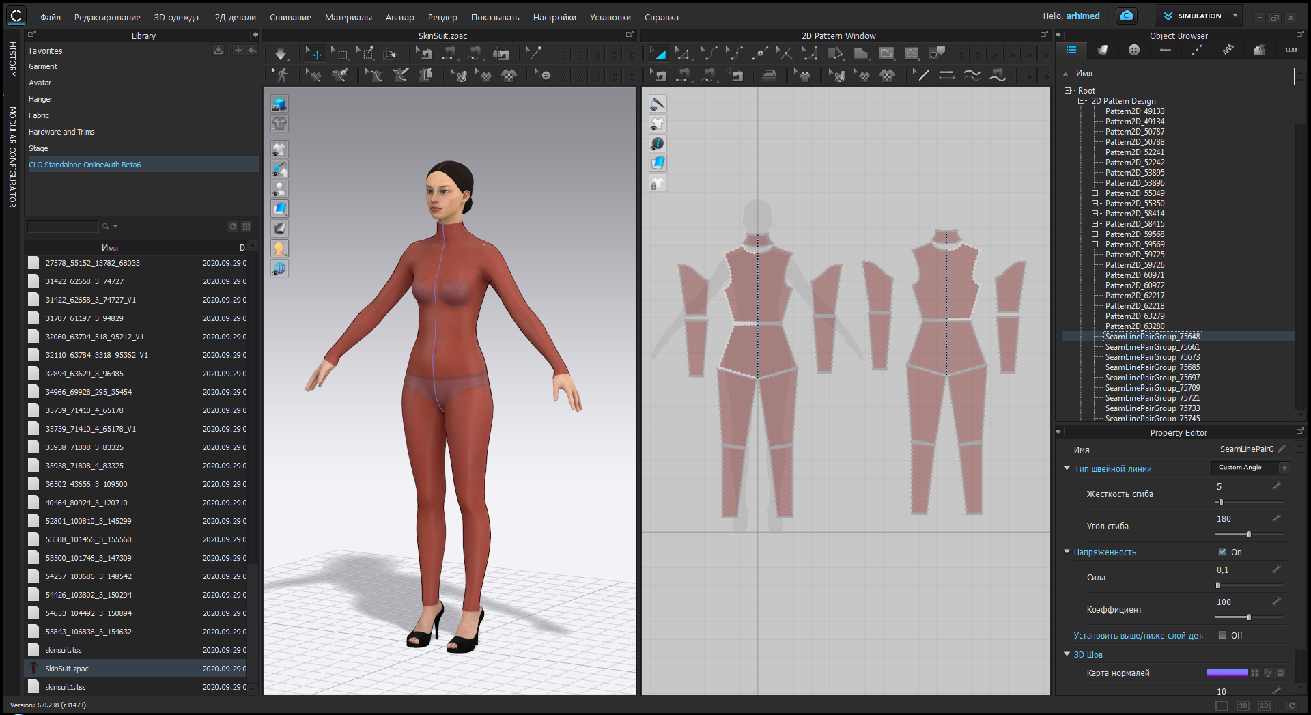
Task: Choose the Steam iron tool
Action: point(769,75)
